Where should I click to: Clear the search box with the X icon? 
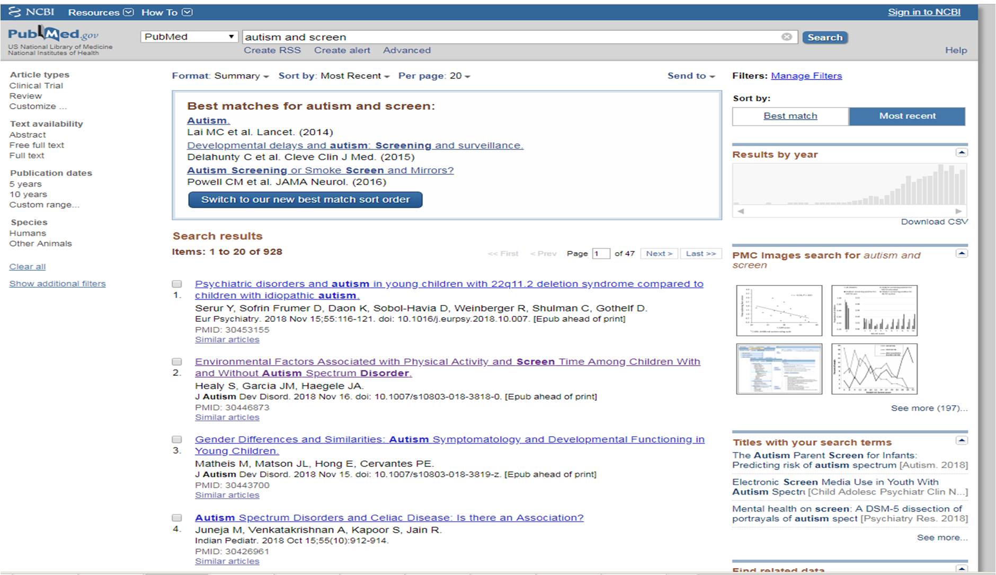pos(787,37)
